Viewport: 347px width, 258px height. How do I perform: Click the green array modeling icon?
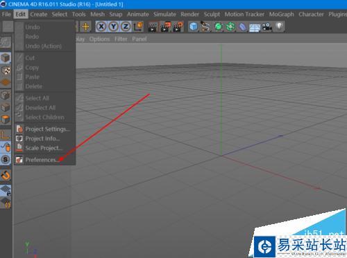pos(230,27)
